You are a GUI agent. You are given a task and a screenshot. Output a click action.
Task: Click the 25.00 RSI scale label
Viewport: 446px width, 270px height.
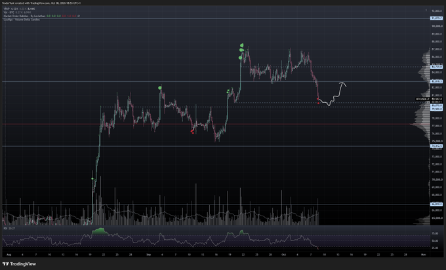[x=435, y=248]
